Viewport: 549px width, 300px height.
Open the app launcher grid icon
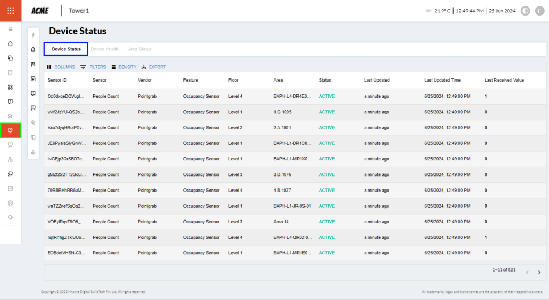11,11
